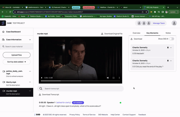Select Monty.mp4 in file list
180x117 pixels.
[11, 82]
